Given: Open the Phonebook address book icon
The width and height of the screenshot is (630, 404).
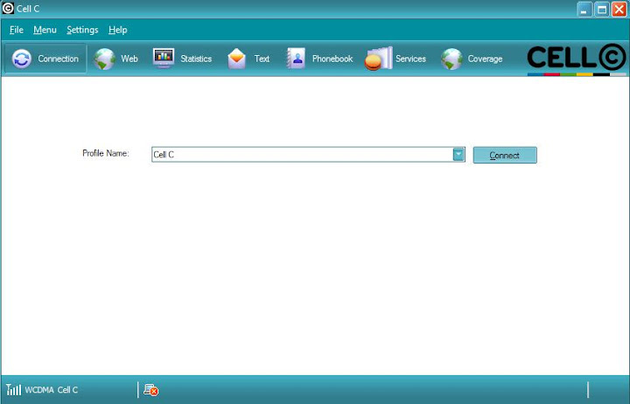Looking at the screenshot, I should point(296,59).
